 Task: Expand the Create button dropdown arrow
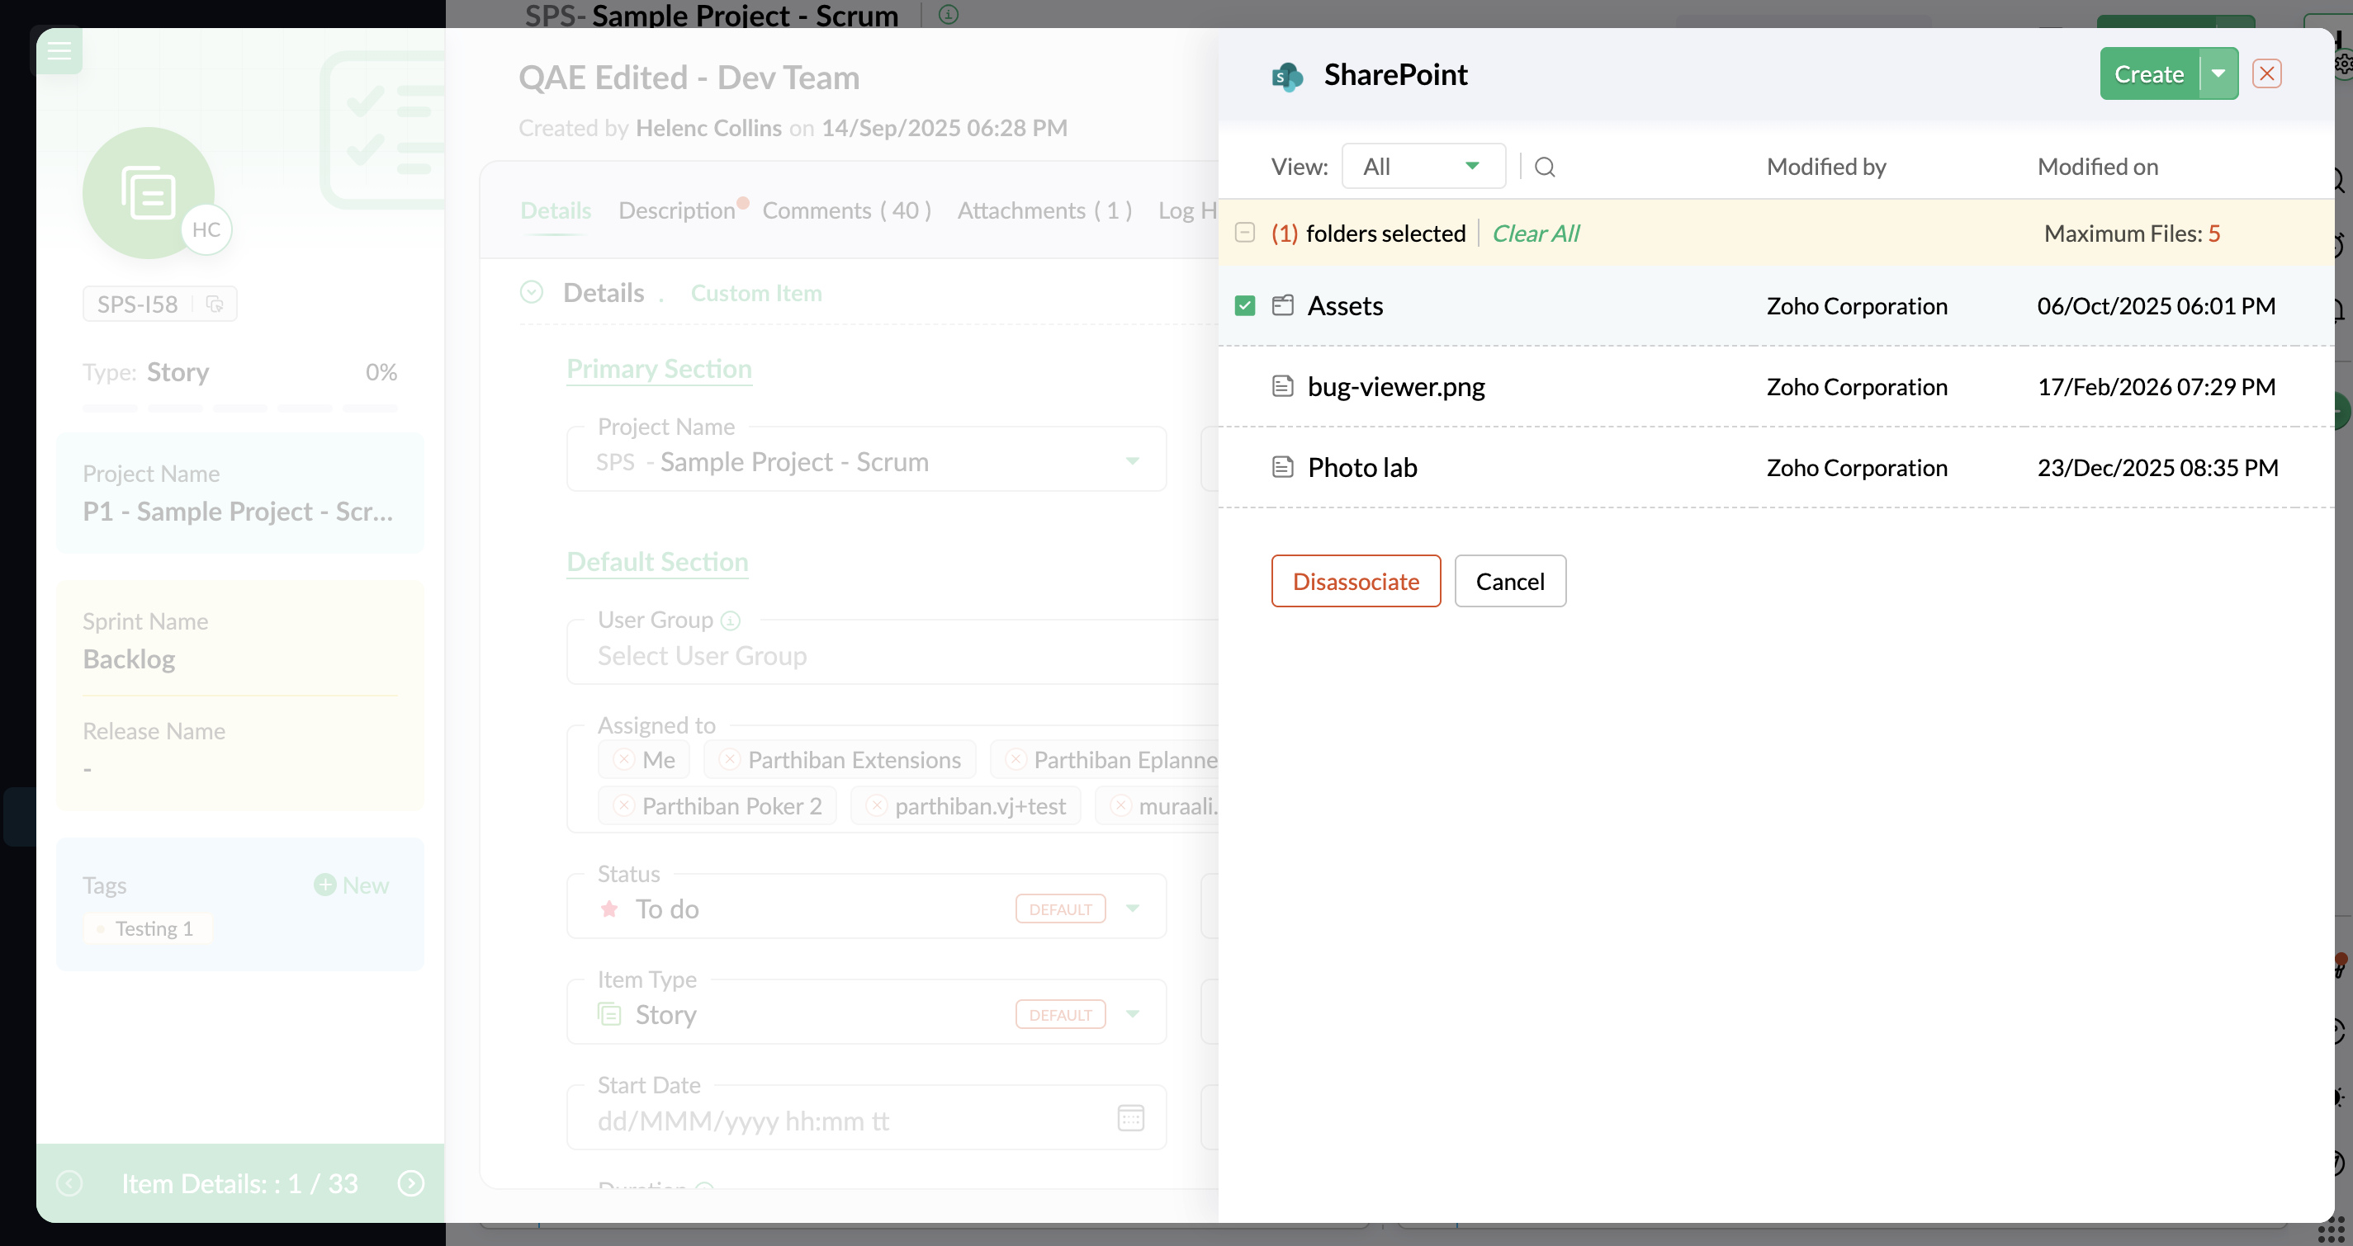tap(2218, 74)
